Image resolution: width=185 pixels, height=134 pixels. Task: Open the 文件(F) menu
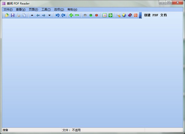tap(8, 10)
